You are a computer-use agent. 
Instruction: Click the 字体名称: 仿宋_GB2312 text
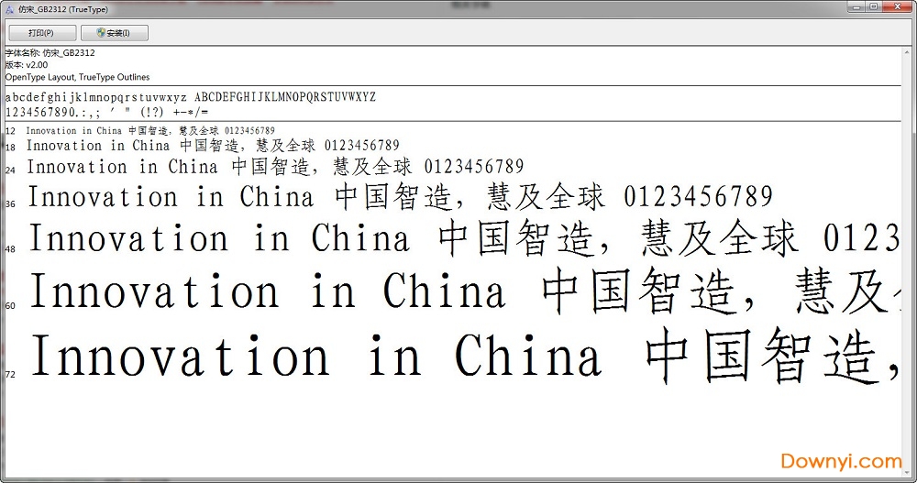tap(50, 52)
